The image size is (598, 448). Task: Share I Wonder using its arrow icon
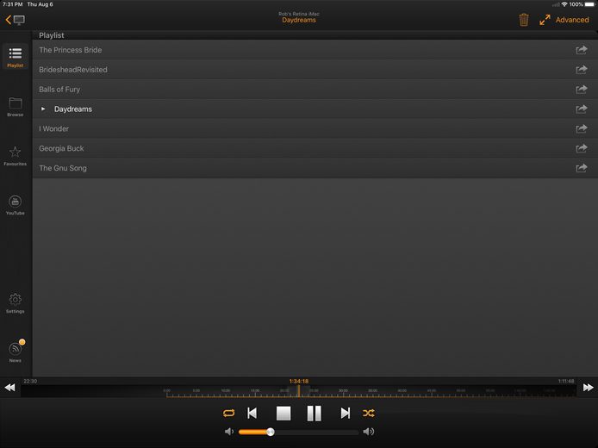click(582, 128)
